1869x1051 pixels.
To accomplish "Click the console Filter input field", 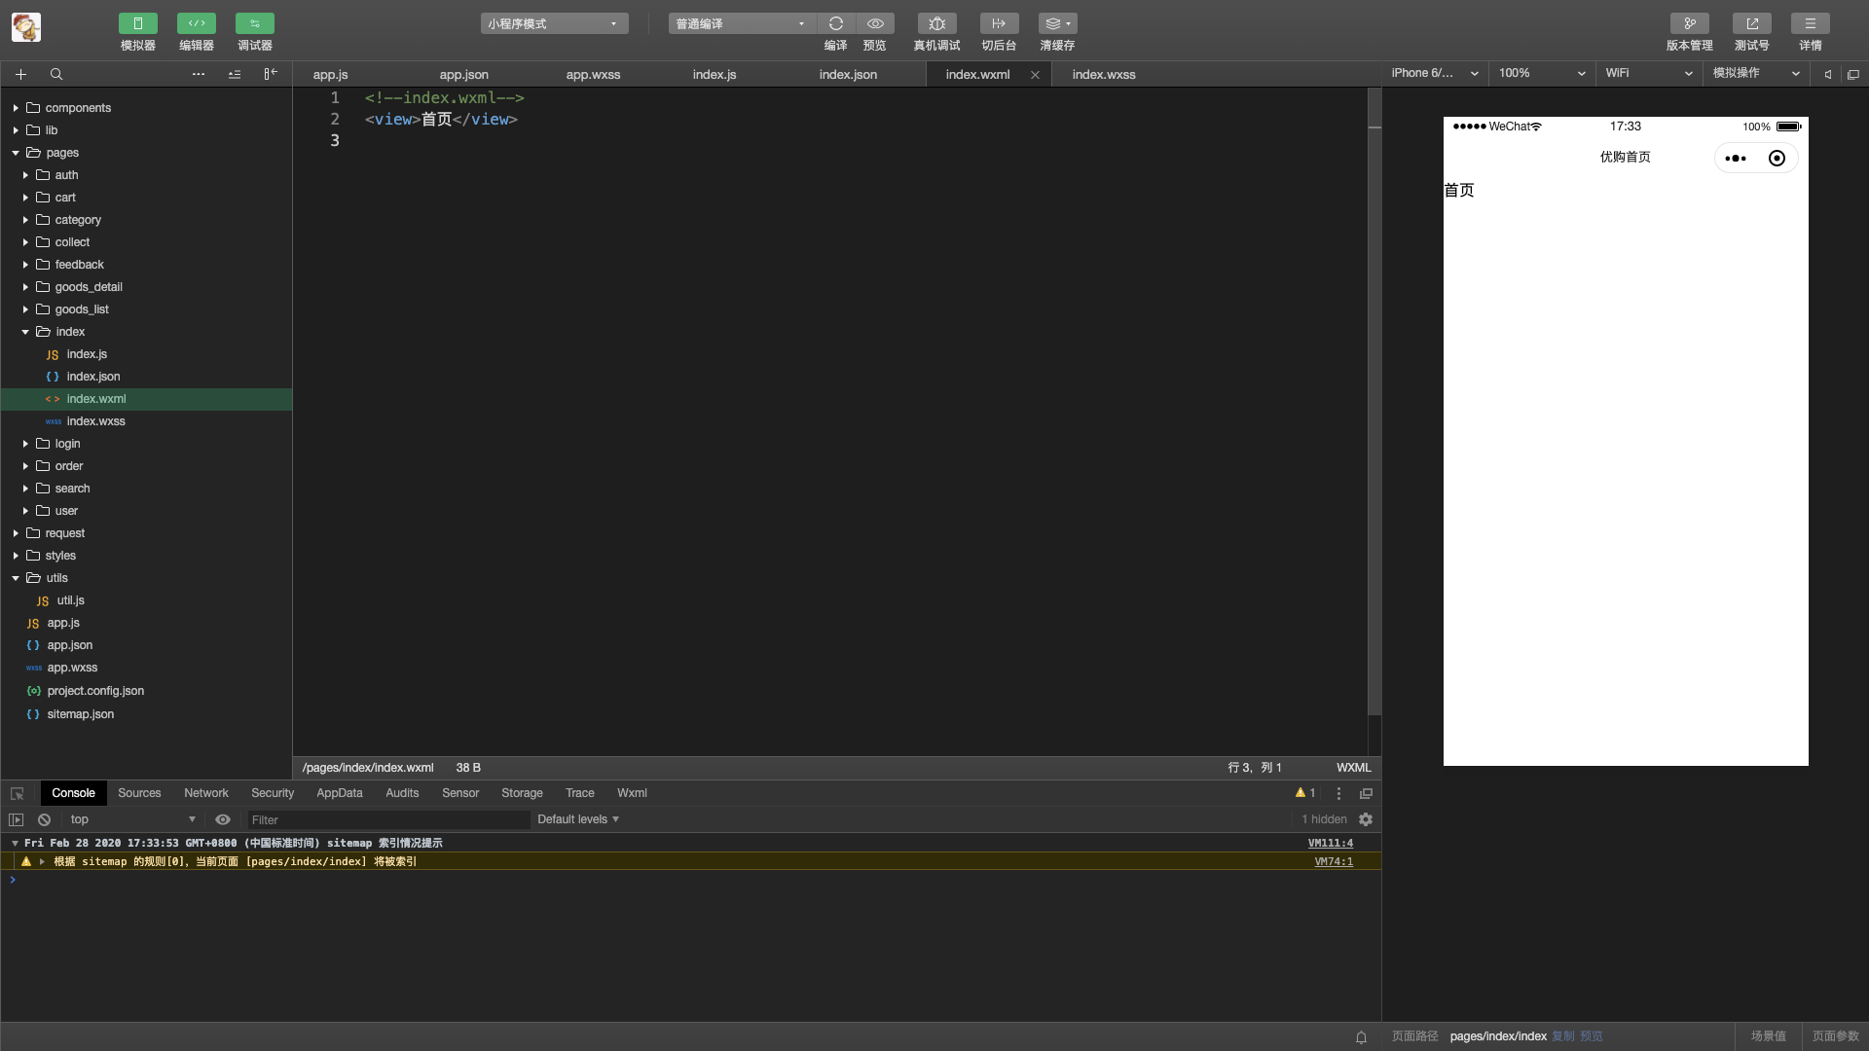I will tap(387, 820).
